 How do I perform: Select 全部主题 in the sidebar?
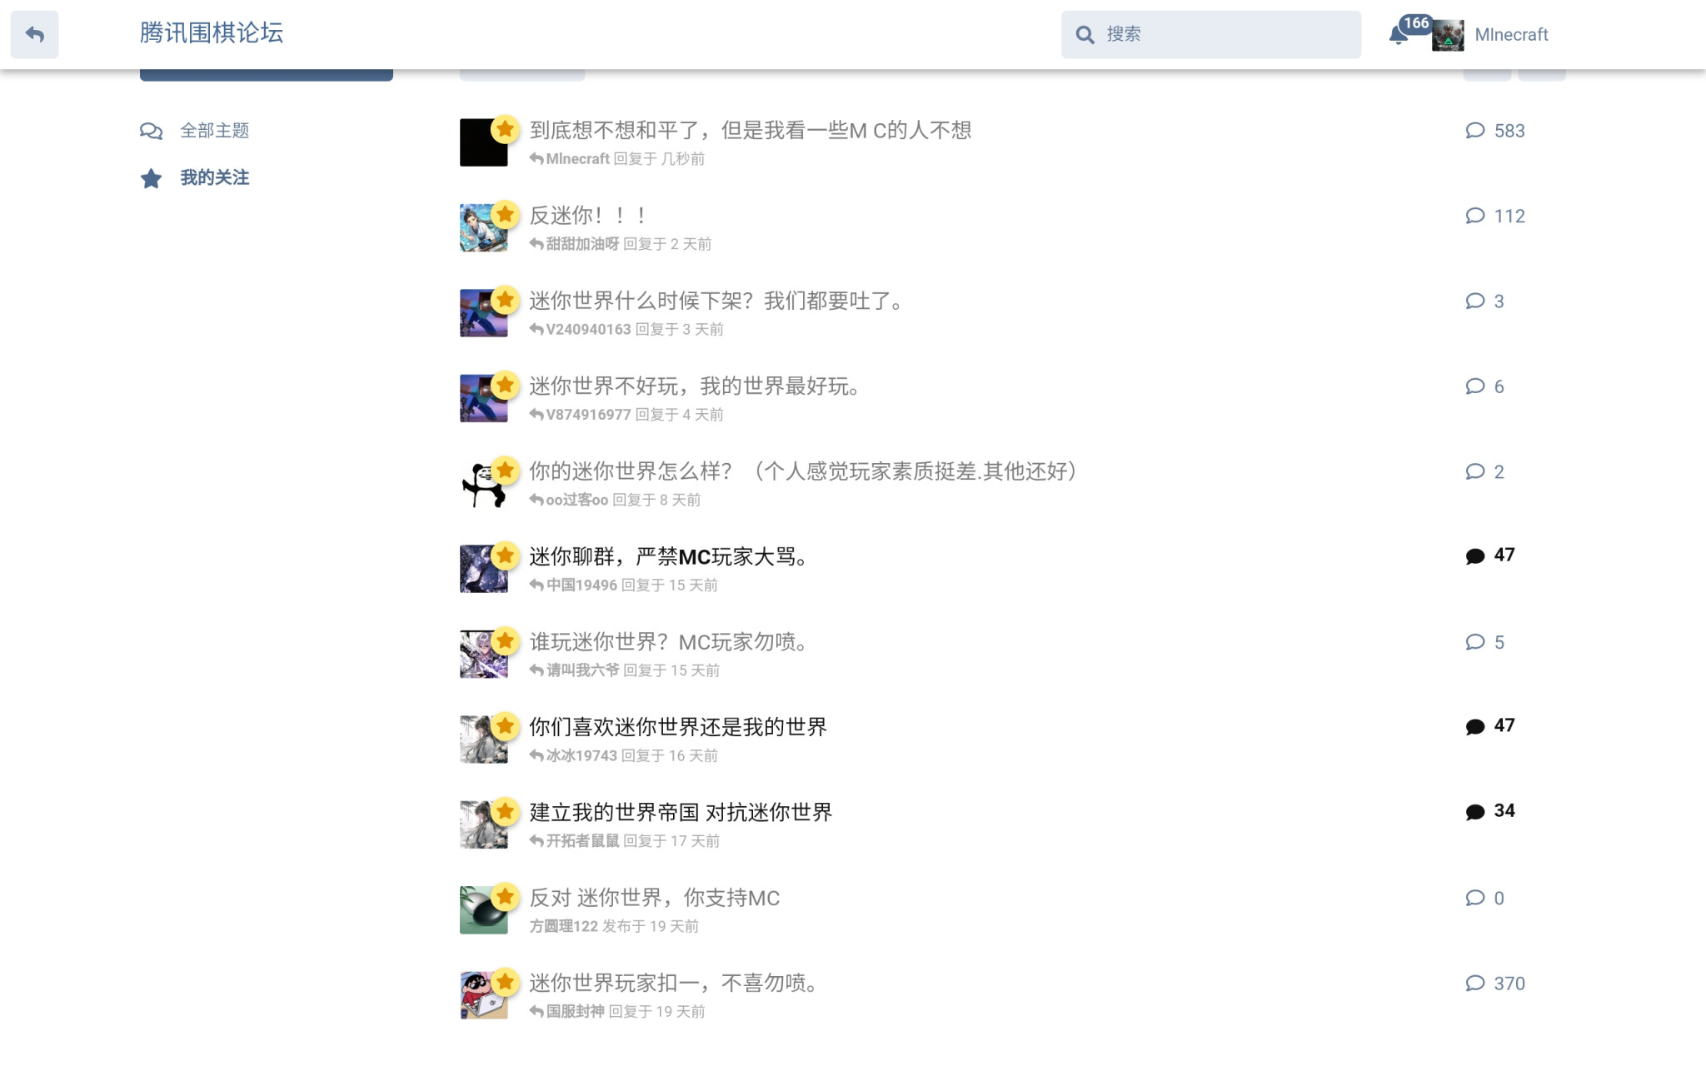pyautogui.click(x=215, y=131)
